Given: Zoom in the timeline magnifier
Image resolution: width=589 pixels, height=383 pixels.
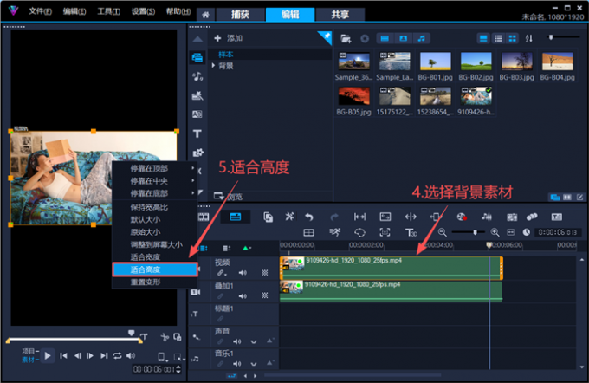Looking at the screenshot, I should [x=495, y=232].
